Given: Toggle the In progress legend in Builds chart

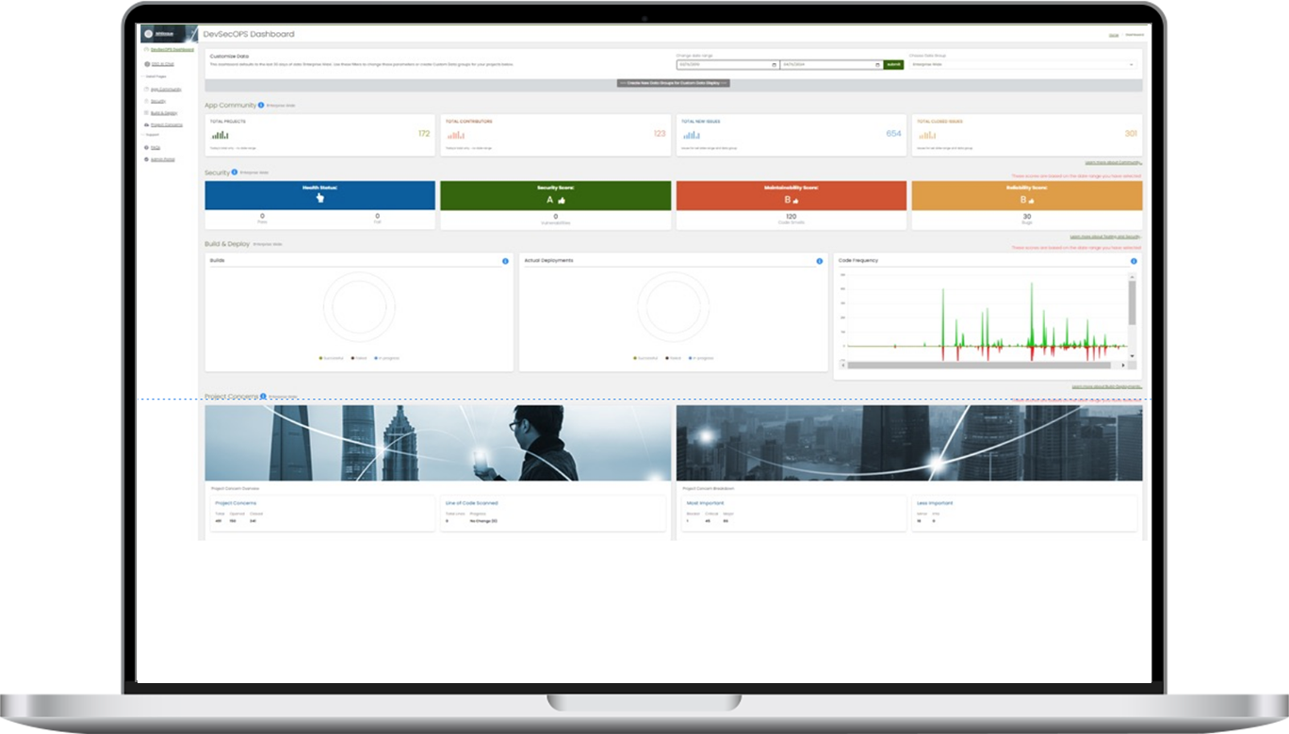Looking at the screenshot, I should (x=386, y=358).
